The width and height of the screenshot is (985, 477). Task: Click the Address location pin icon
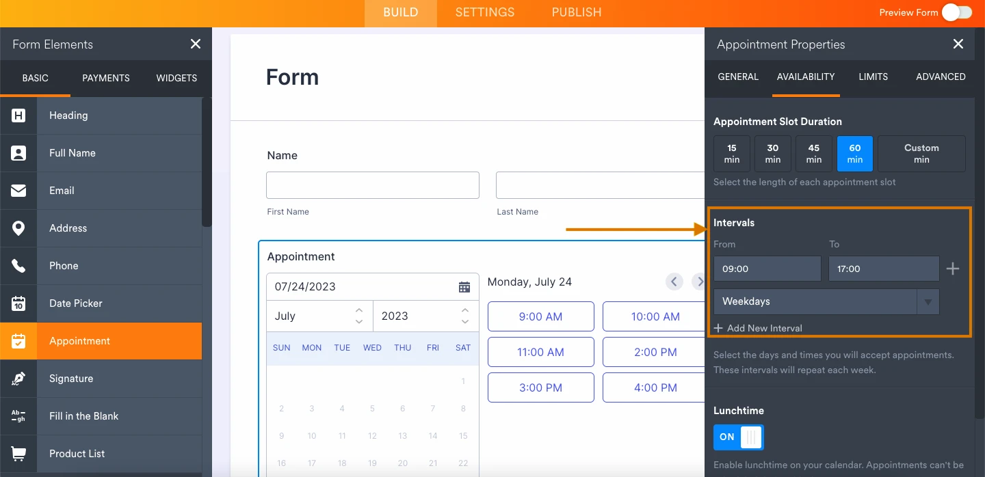coord(18,228)
